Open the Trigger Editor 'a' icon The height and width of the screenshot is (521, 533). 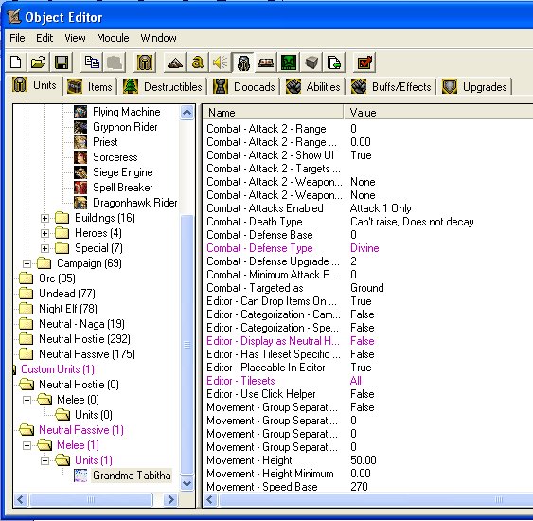(x=198, y=63)
